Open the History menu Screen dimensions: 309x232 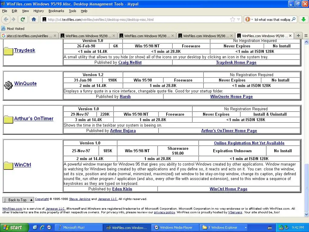(x=38, y=11)
